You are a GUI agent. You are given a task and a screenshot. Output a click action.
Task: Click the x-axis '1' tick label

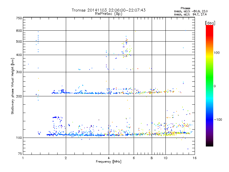23,158
